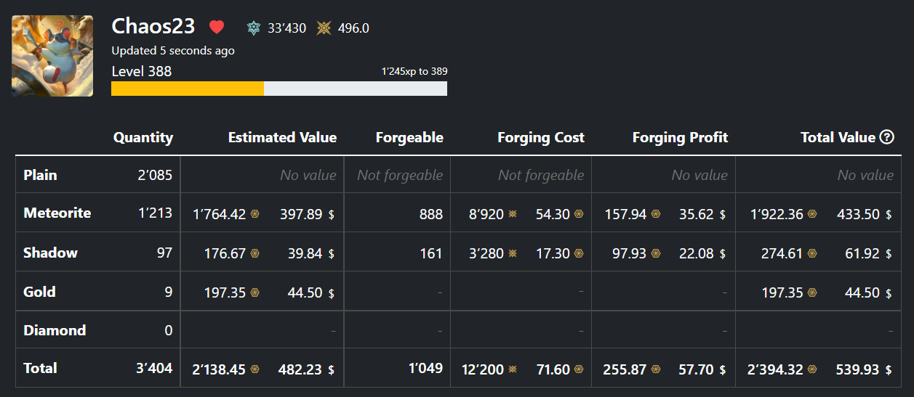Click the Shadow total dollar value 61.92
Image resolution: width=914 pixels, height=397 pixels.
tap(863, 253)
